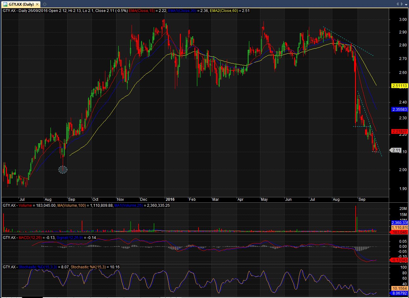The width and height of the screenshot is (409, 298).
Task: Click the red 2.21927 price axis label
Action: click(399, 131)
